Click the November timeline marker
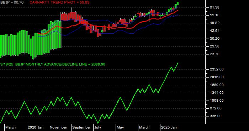Image resolution: width=249 pixels, height=131 pixels. click(x=59, y=127)
